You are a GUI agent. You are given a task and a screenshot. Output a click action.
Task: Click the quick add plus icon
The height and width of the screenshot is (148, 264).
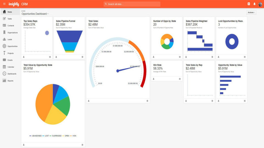pyautogui.click(x=249, y=4)
